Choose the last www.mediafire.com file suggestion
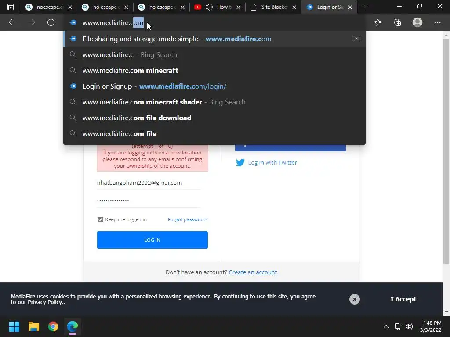Screen dimensions: 450x337 (214, 133)
